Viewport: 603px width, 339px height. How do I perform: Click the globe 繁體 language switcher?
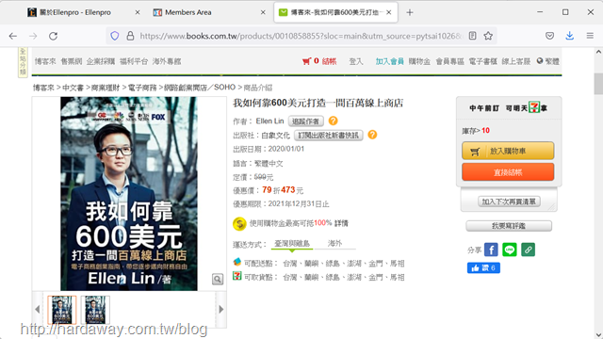pos(548,61)
